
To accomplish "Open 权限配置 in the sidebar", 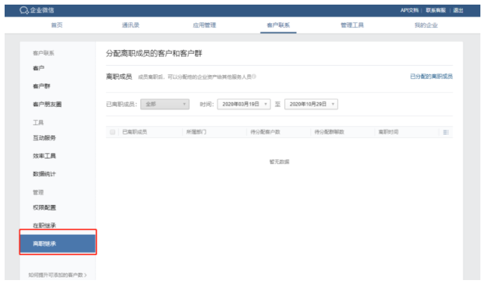I will point(44,208).
